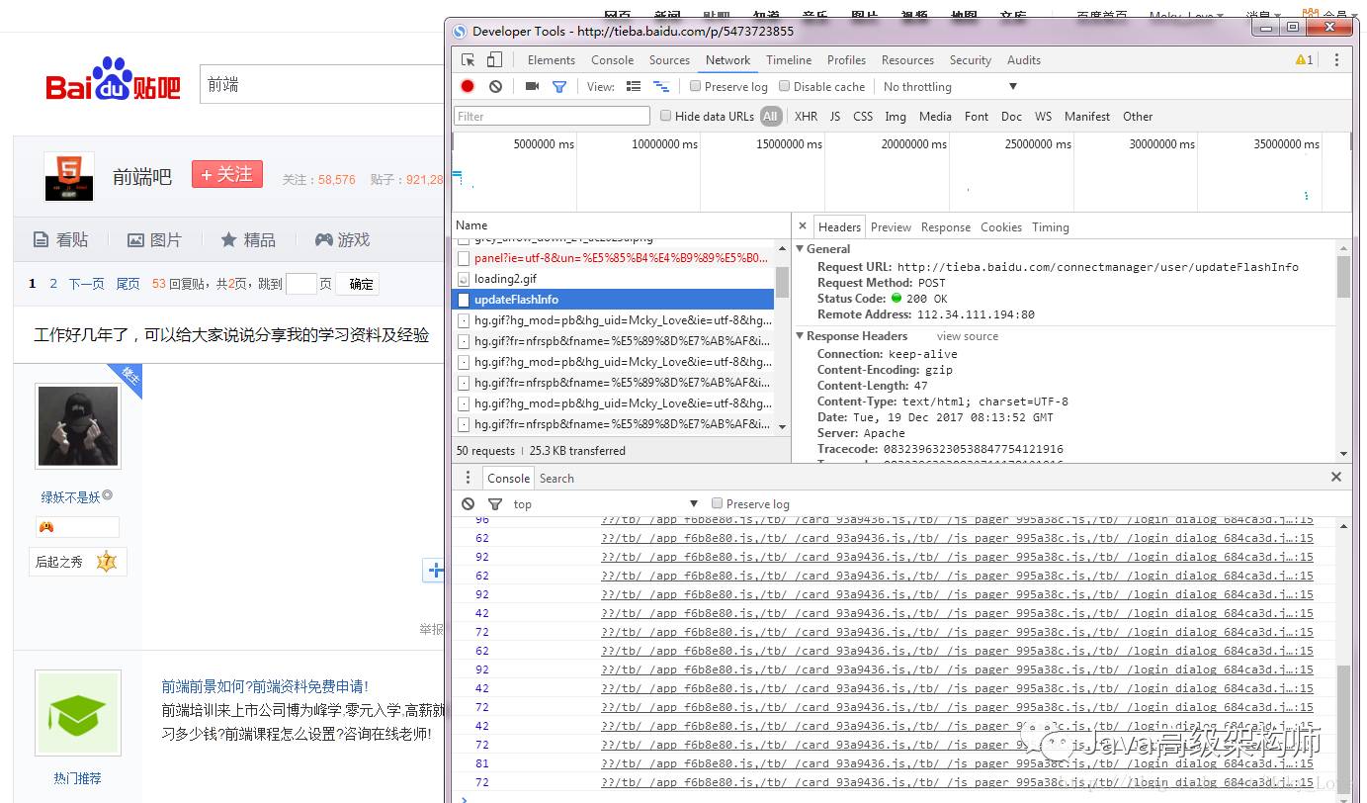Image resolution: width=1367 pixels, height=803 pixels.
Task: Filter requests by Img type
Action: coord(896,117)
